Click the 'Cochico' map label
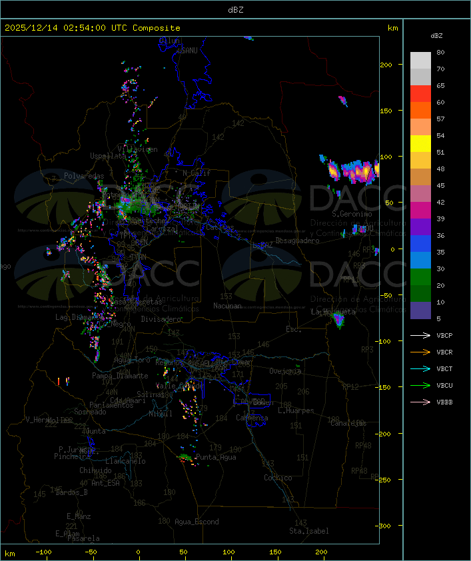This screenshot has width=471, height=561. click(x=278, y=478)
